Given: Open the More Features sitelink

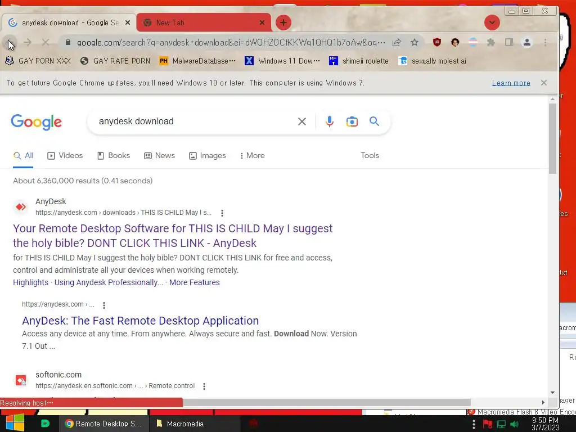Looking at the screenshot, I should (194, 282).
